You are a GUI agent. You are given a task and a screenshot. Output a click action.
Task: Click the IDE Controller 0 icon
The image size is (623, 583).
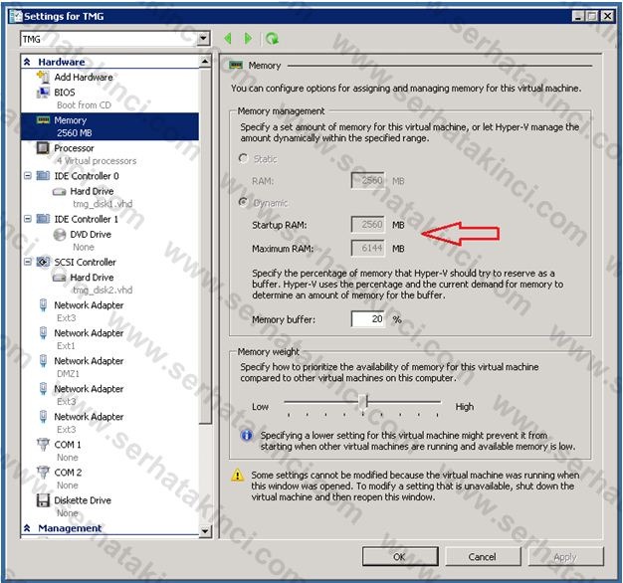pos(43,175)
